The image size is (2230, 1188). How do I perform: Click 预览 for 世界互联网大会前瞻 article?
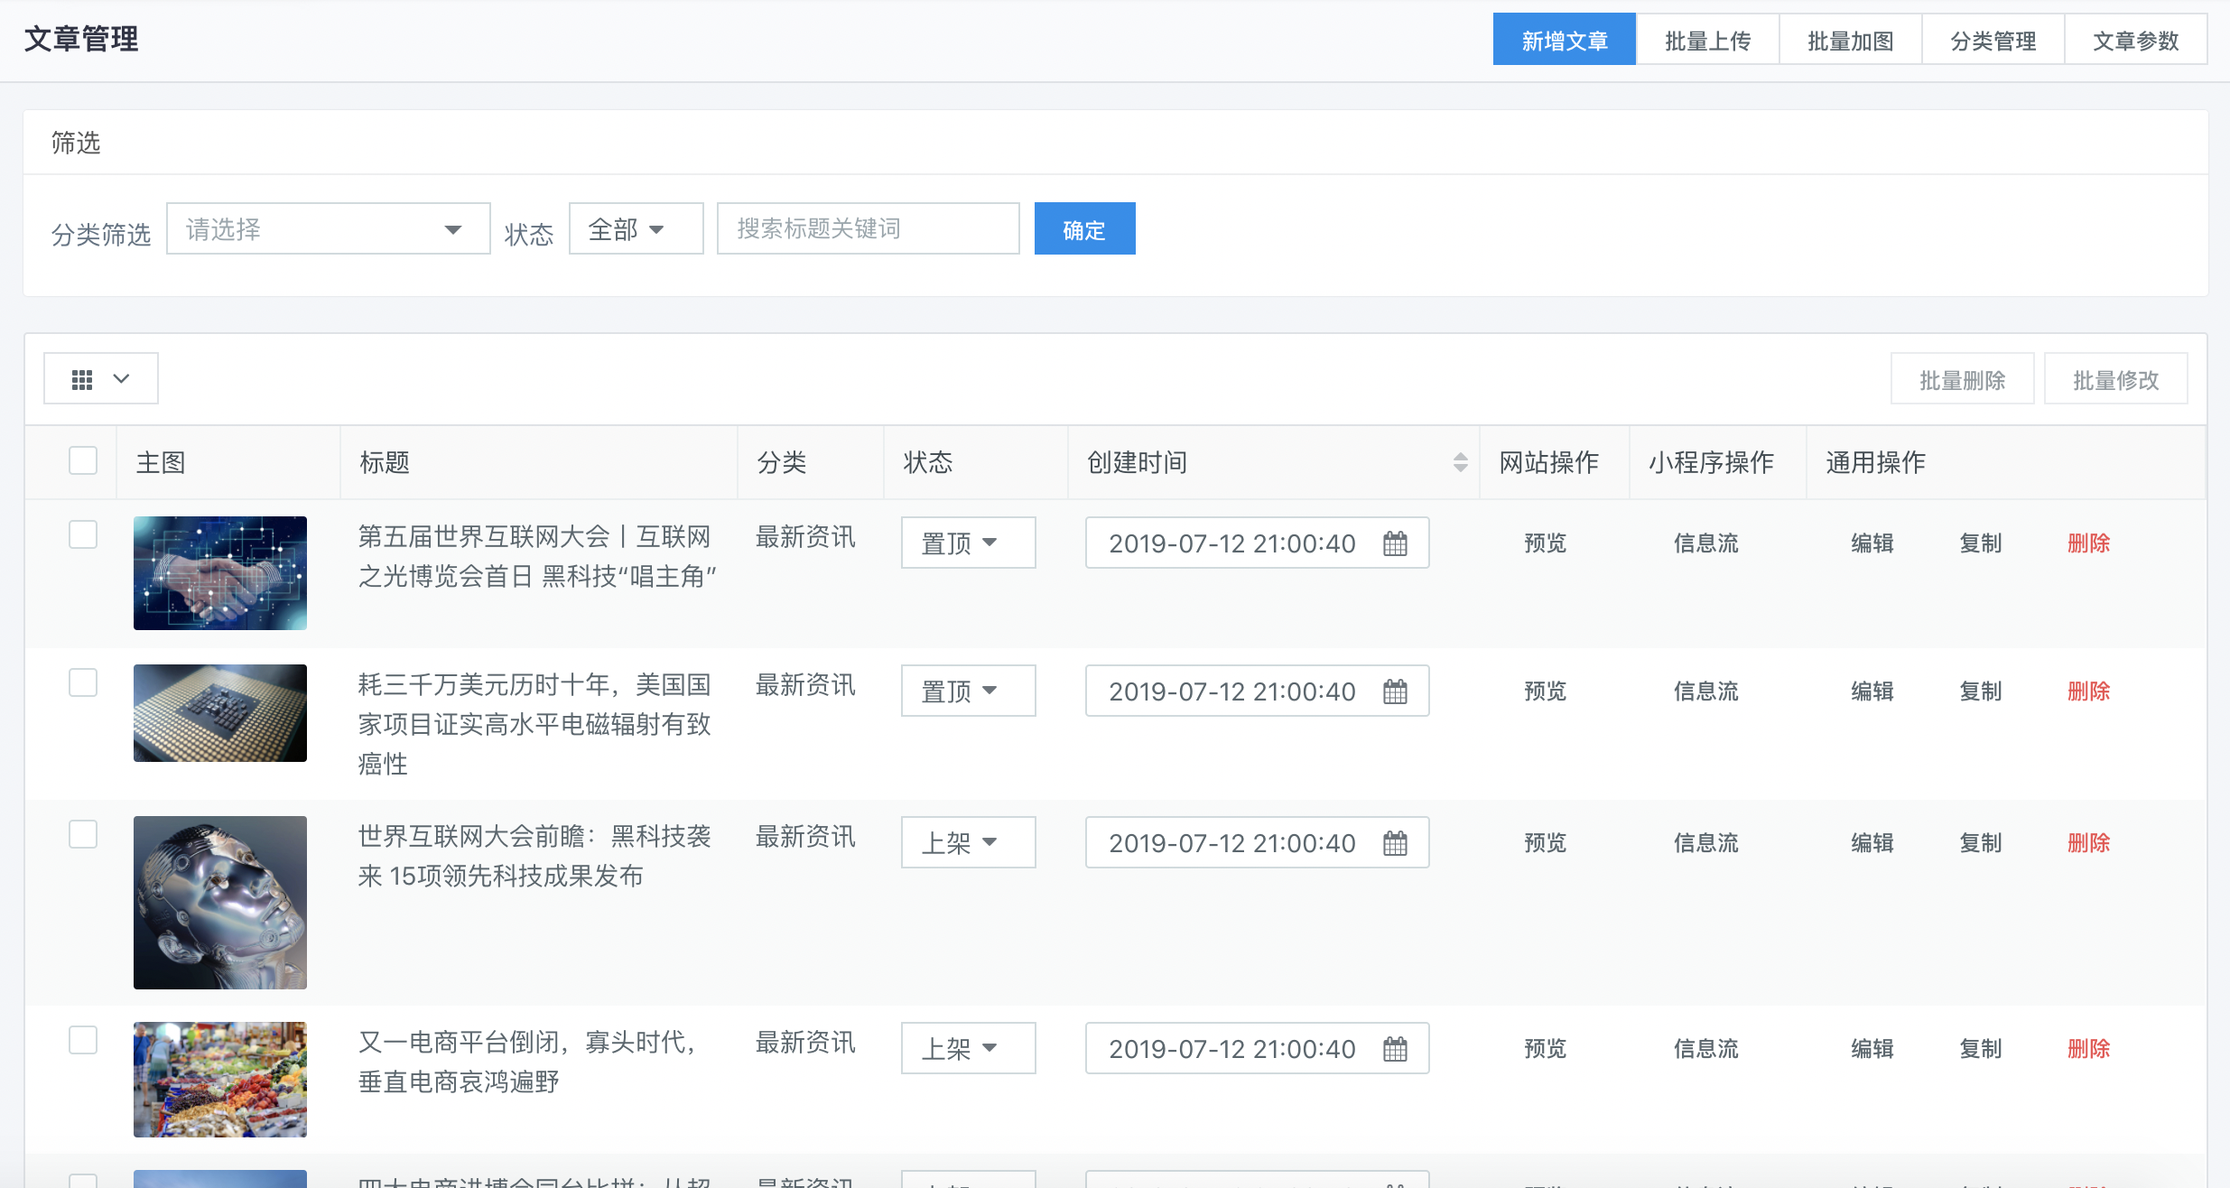(1545, 843)
